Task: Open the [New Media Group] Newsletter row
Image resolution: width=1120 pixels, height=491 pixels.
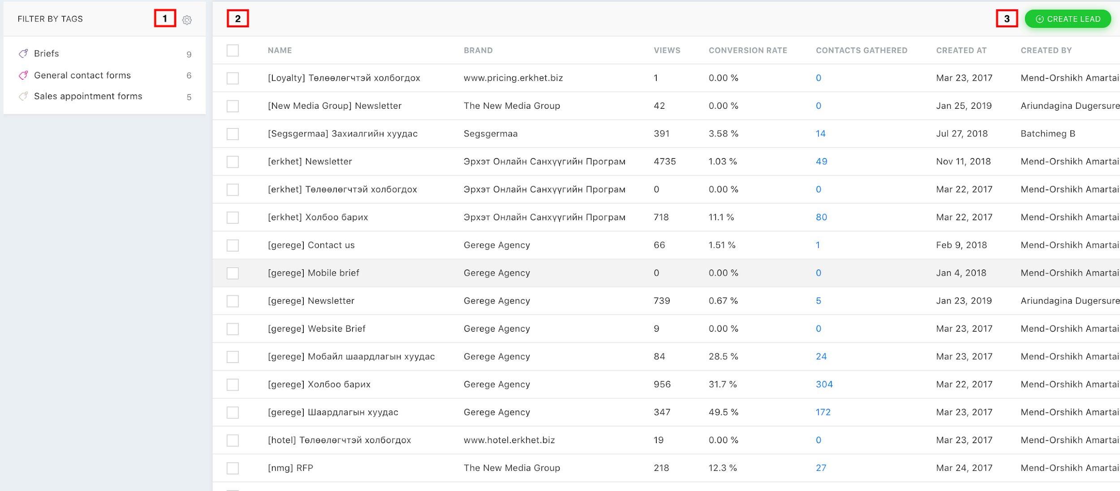Action: pos(334,106)
